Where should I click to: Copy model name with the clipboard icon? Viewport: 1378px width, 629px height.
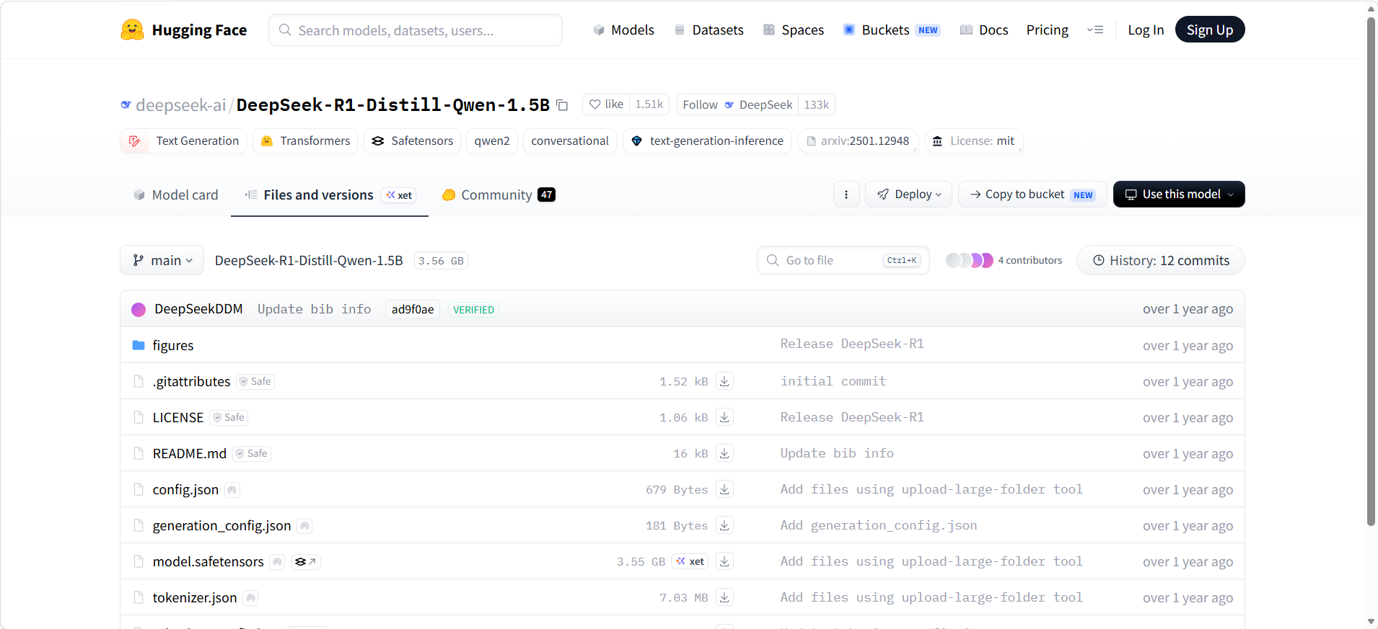pos(562,105)
